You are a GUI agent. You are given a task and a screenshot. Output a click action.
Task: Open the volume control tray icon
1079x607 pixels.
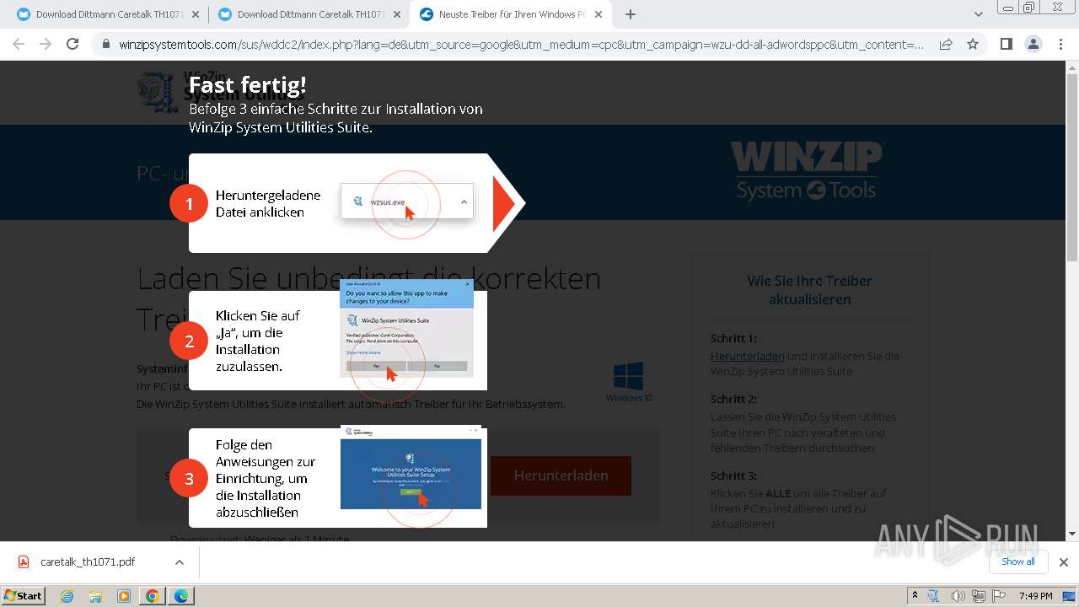[x=958, y=596]
